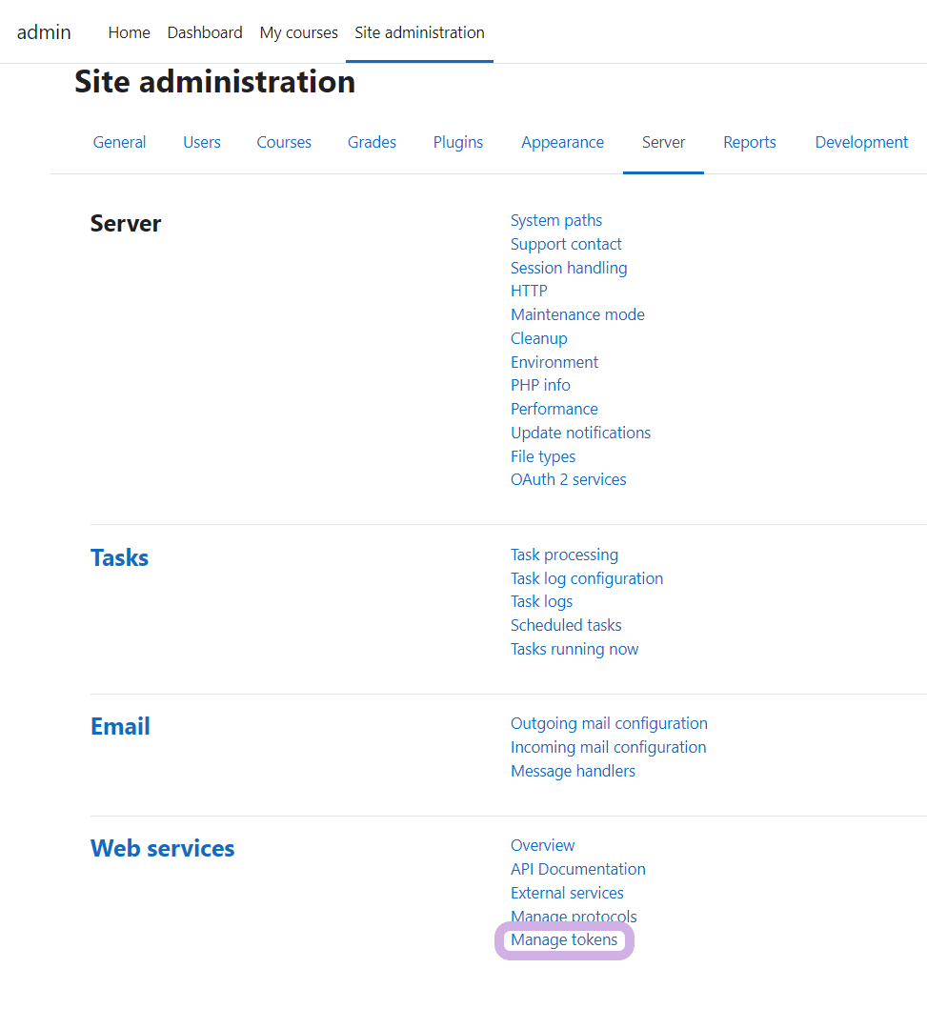Go to the Reports tab
The height and width of the screenshot is (1029, 927).
[749, 142]
